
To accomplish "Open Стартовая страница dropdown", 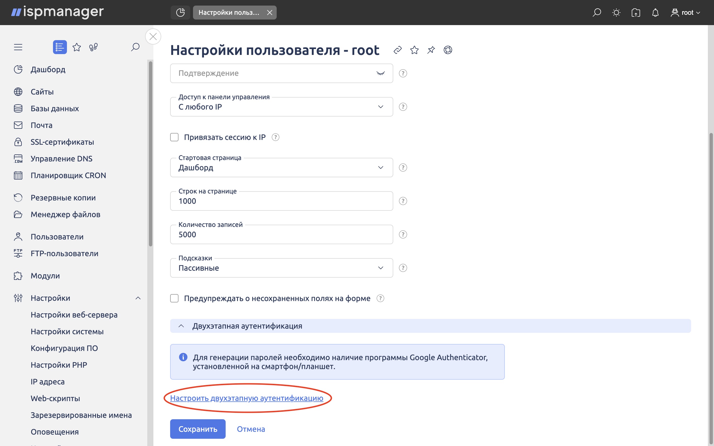I will pyautogui.click(x=281, y=168).
